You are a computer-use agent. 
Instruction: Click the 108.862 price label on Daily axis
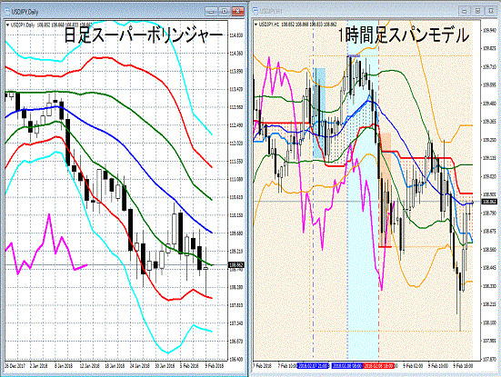pos(236,265)
